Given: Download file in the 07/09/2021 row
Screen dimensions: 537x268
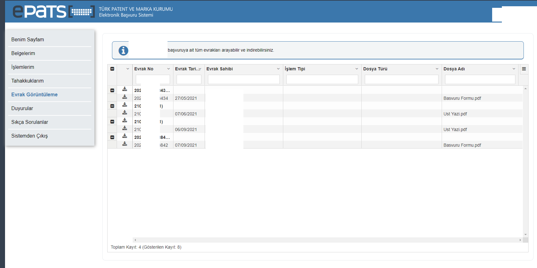Looking at the screenshot, I should tap(125, 144).
